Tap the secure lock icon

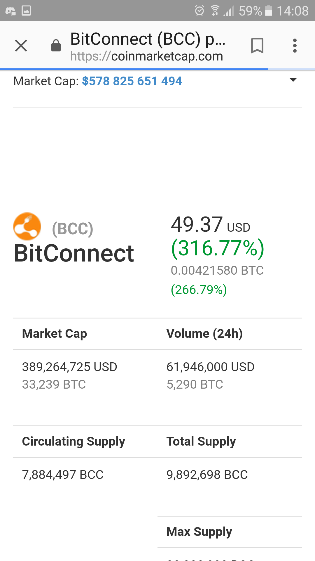point(56,46)
